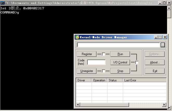172x111 pixels.
Task: Focus the Code (hex) input field
Action: coord(96,62)
